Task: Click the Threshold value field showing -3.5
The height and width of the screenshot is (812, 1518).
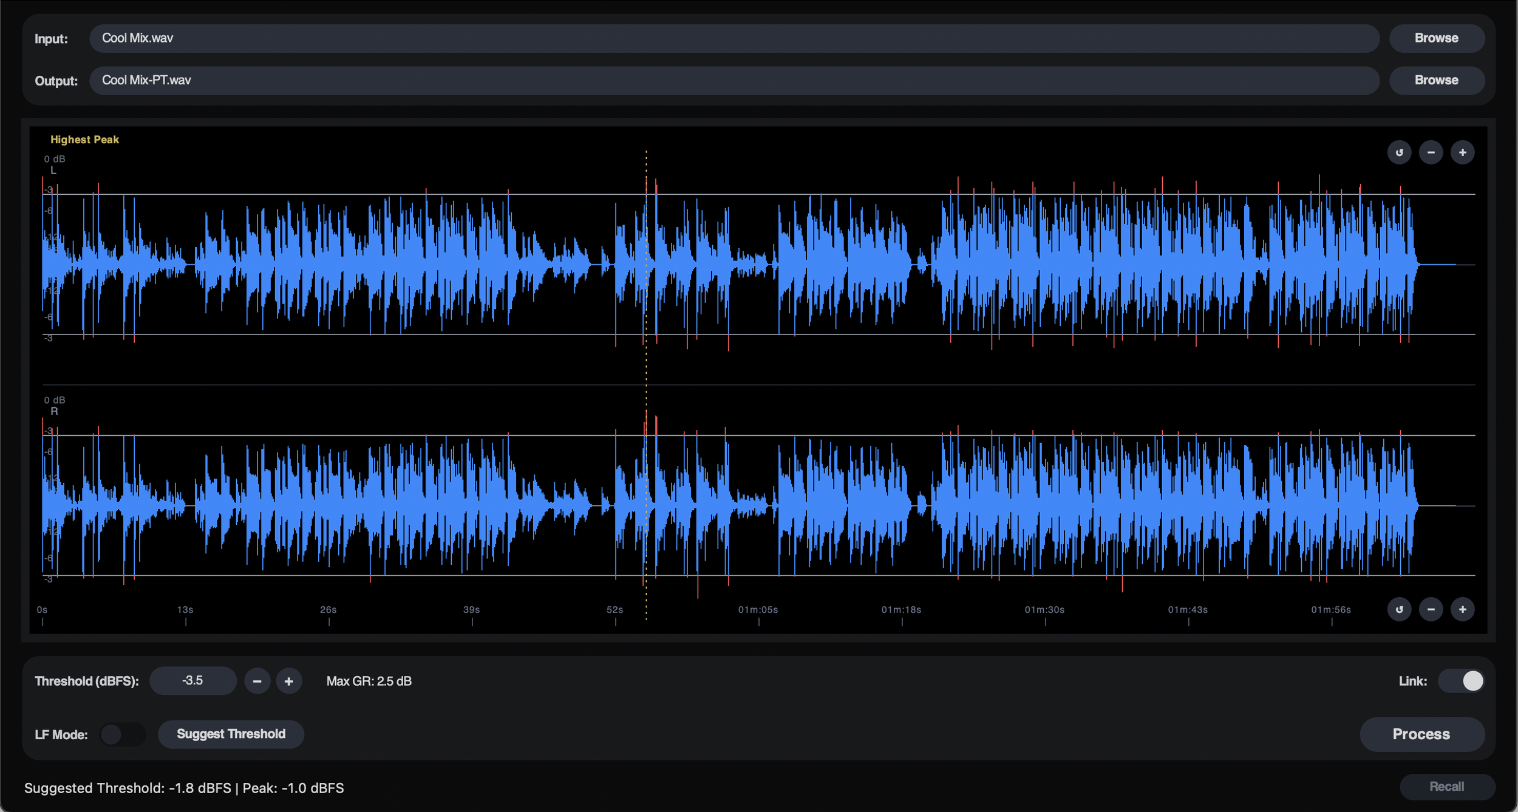Action: tap(192, 680)
